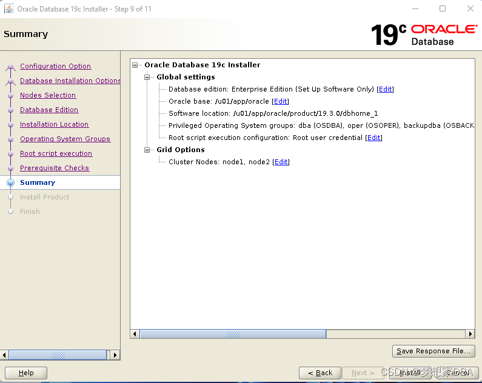
Task: Click the Root script execution step bullet
Action: click(10, 153)
